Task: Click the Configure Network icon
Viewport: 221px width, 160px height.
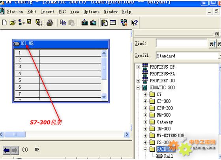Action: pyautogui.click(x=124, y=22)
